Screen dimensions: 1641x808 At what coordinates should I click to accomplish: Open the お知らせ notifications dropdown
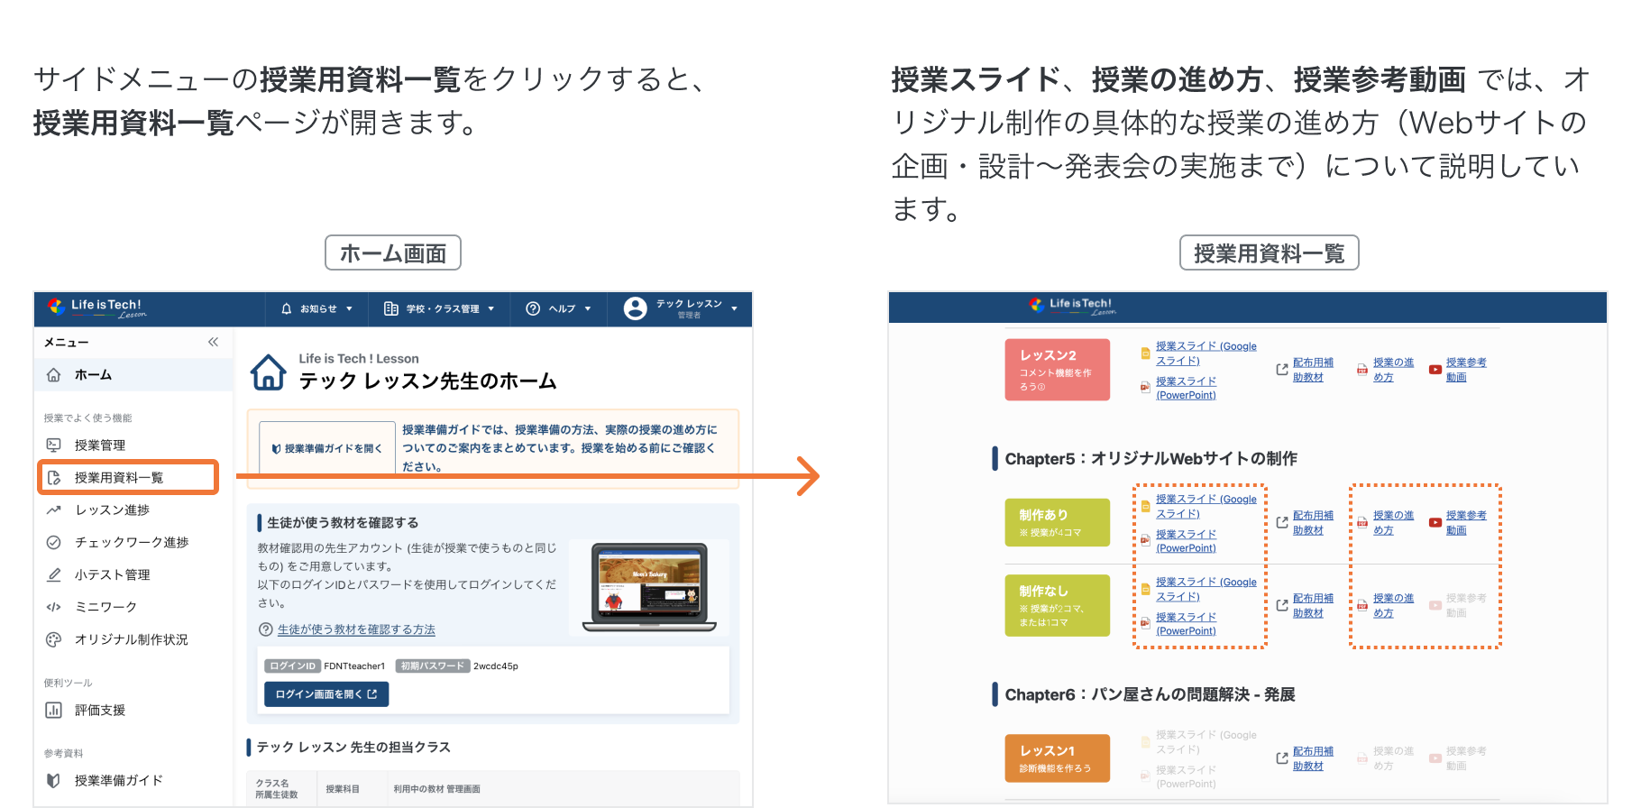point(316,309)
